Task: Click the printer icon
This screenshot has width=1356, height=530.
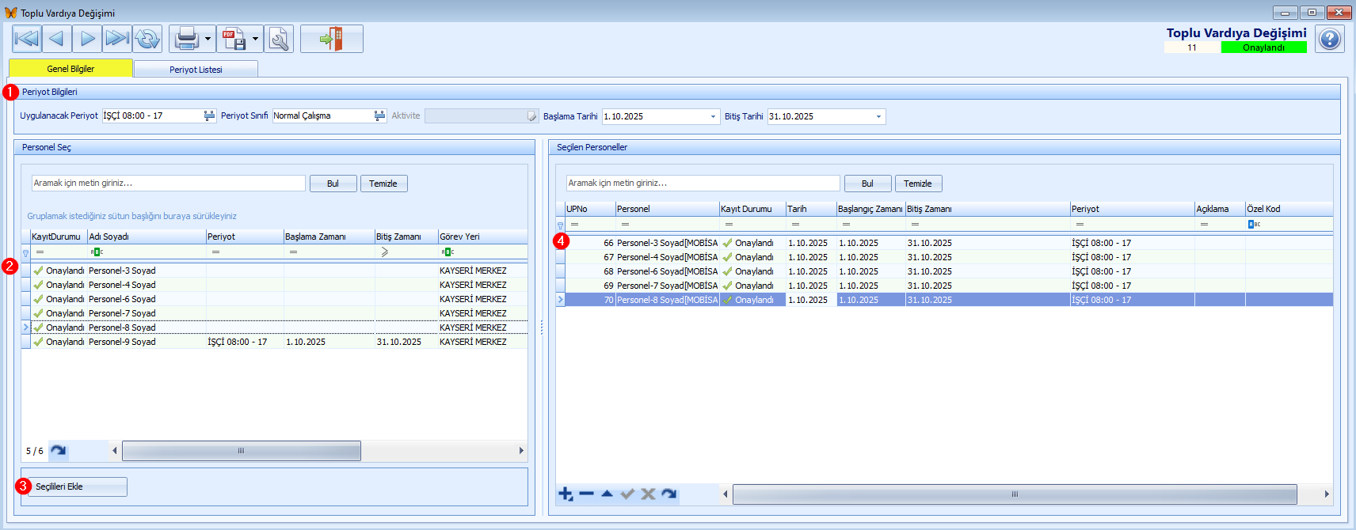Action: pyautogui.click(x=187, y=39)
